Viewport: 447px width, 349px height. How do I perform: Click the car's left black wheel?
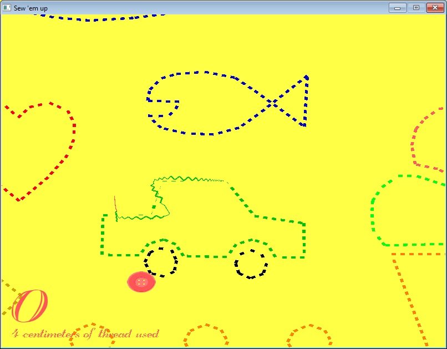[x=161, y=262]
